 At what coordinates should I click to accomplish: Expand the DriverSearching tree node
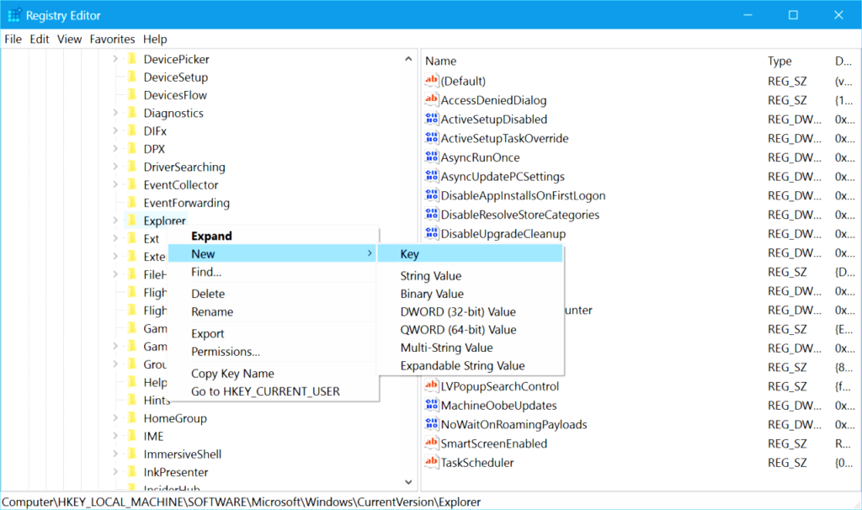pyautogui.click(x=115, y=166)
